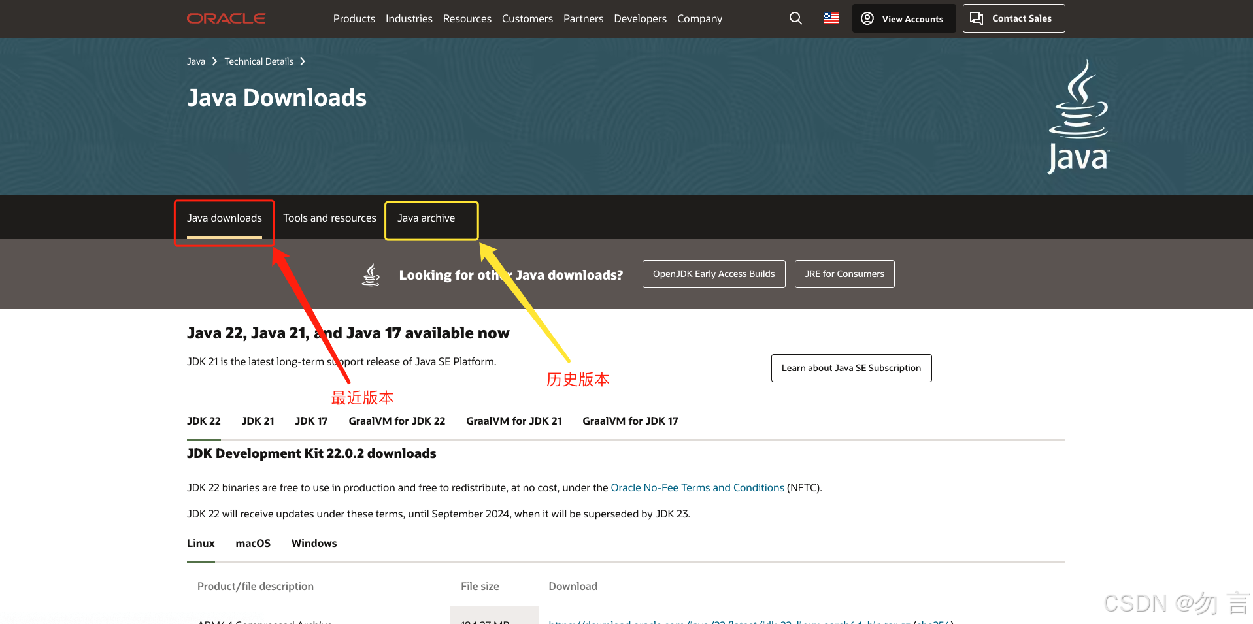This screenshot has height=624, width=1253.
Task: Select the GraalVM for JDK 17 tab
Action: (x=630, y=421)
